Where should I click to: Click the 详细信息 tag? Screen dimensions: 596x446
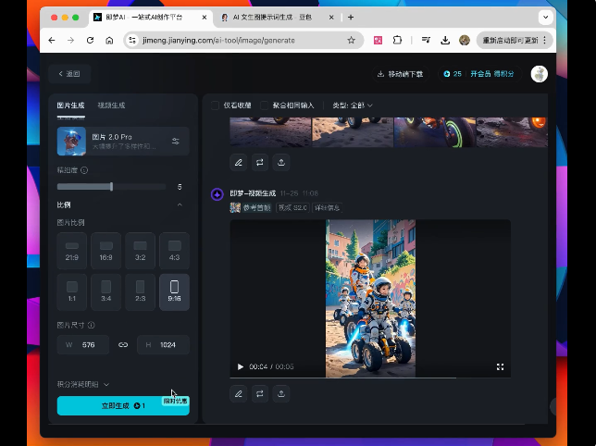[x=328, y=207]
